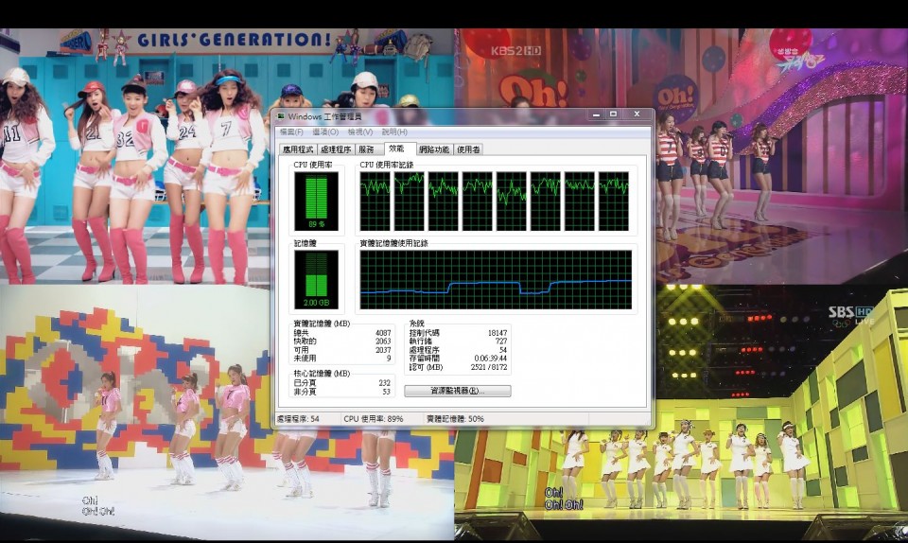
Task: Open the 檔案(F) menu
Action: point(291,132)
